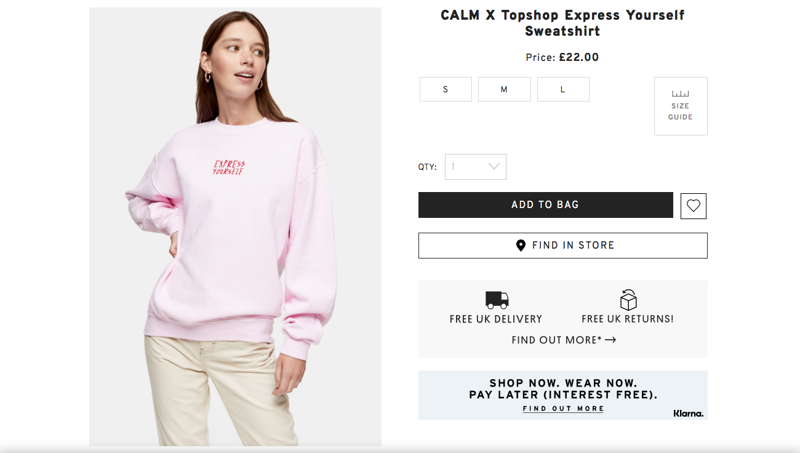
Task: Open Find Out More delivery link
Action: pyautogui.click(x=557, y=340)
